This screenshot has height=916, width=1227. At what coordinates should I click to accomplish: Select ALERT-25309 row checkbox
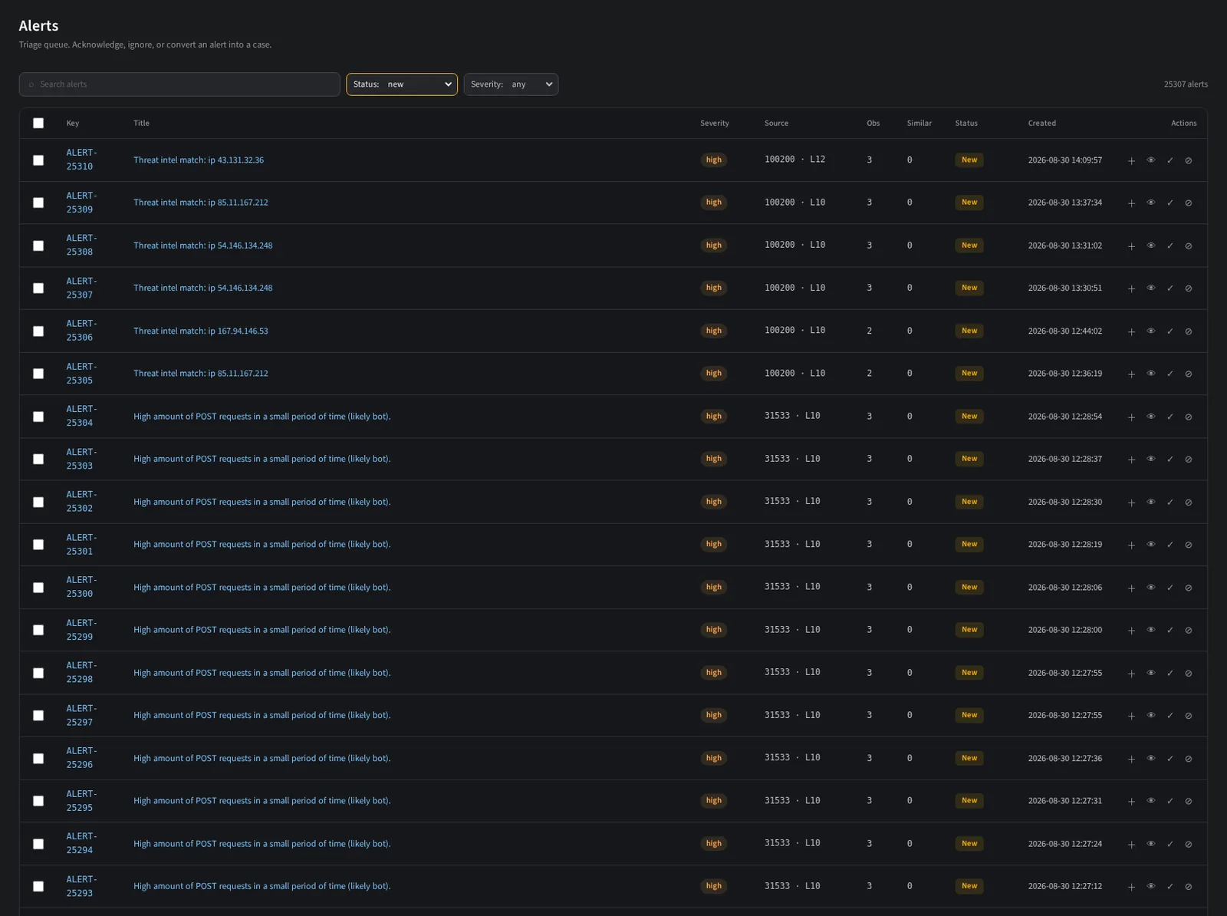[x=38, y=203]
